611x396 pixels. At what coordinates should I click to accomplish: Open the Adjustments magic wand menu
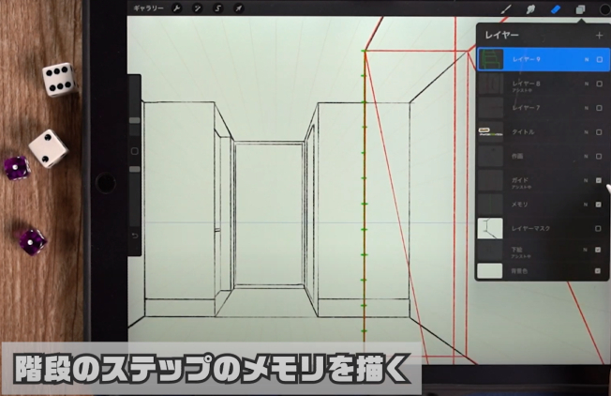click(x=198, y=8)
